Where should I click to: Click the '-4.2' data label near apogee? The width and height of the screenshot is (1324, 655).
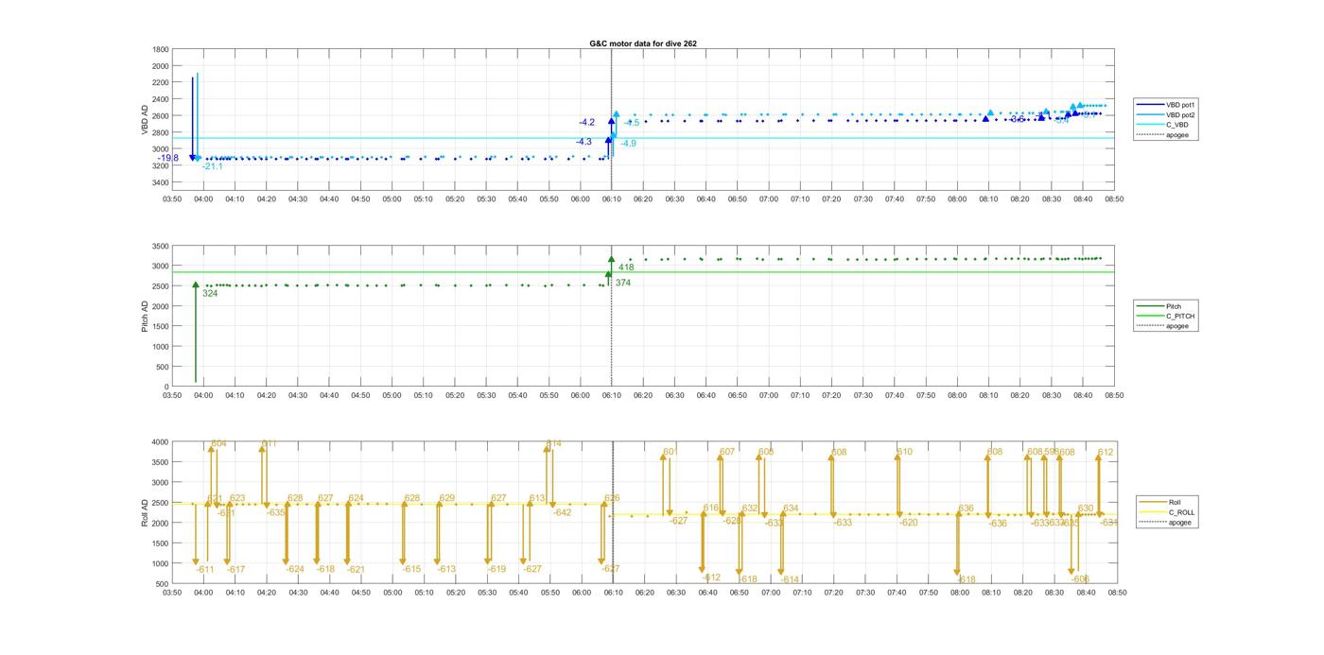[x=587, y=123]
